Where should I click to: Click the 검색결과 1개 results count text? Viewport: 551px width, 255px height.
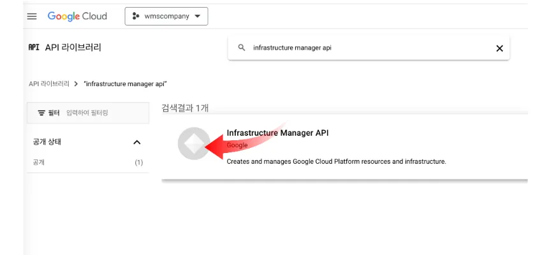pyautogui.click(x=185, y=108)
